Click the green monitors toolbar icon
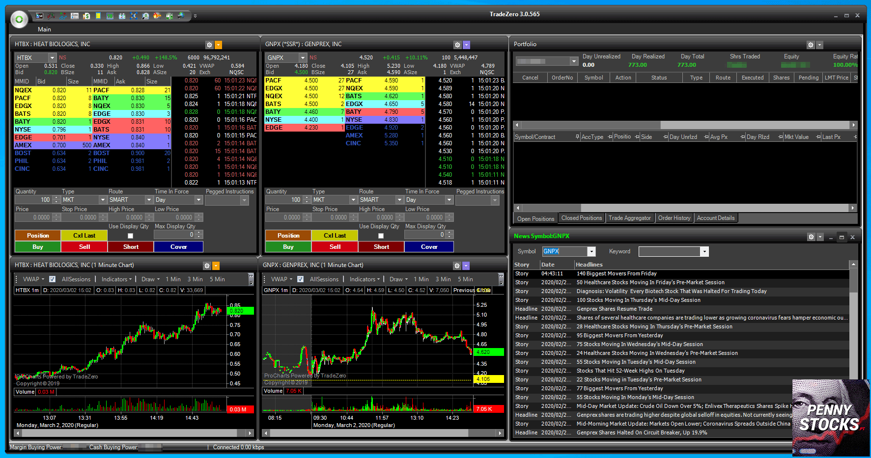 tap(169, 16)
